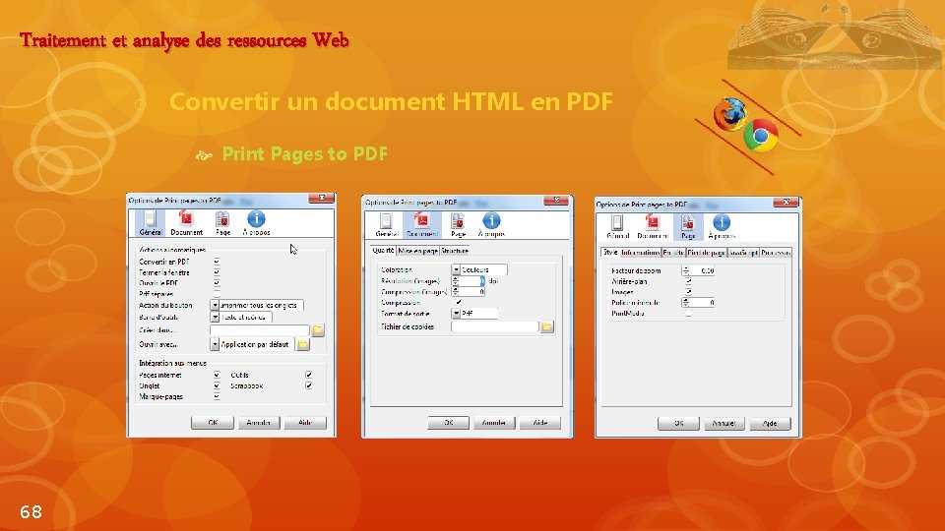Click Annuler button in middle dialog
The height and width of the screenshot is (531, 945).
[493, 423]
